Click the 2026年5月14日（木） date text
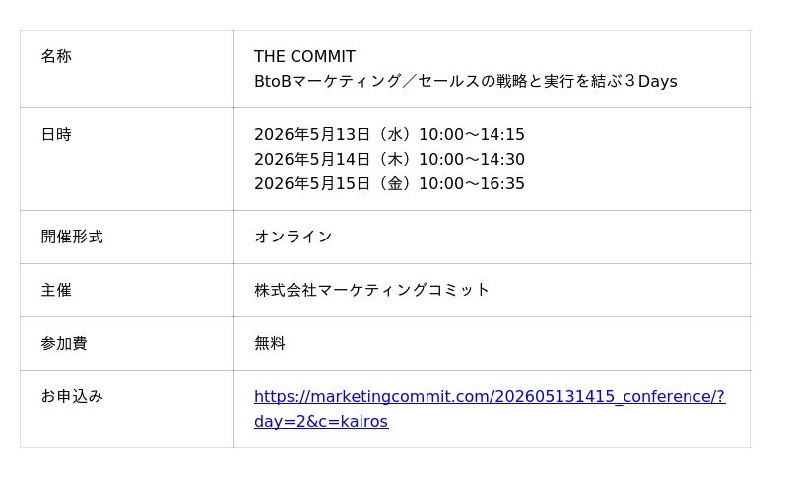Image resolution: width=788 pixels, height=478 pixels. tap(333, 160)
